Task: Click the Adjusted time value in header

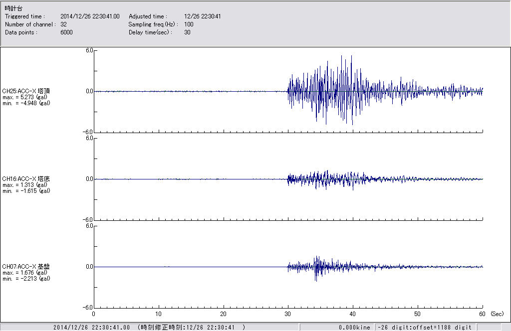Action: 203,16
